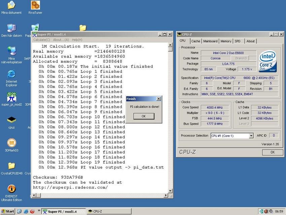Image resolution: width=286 pixels, height=215 pixels.
Task: Open the Processor Selection dropdown
Action: tap(251, 136)
